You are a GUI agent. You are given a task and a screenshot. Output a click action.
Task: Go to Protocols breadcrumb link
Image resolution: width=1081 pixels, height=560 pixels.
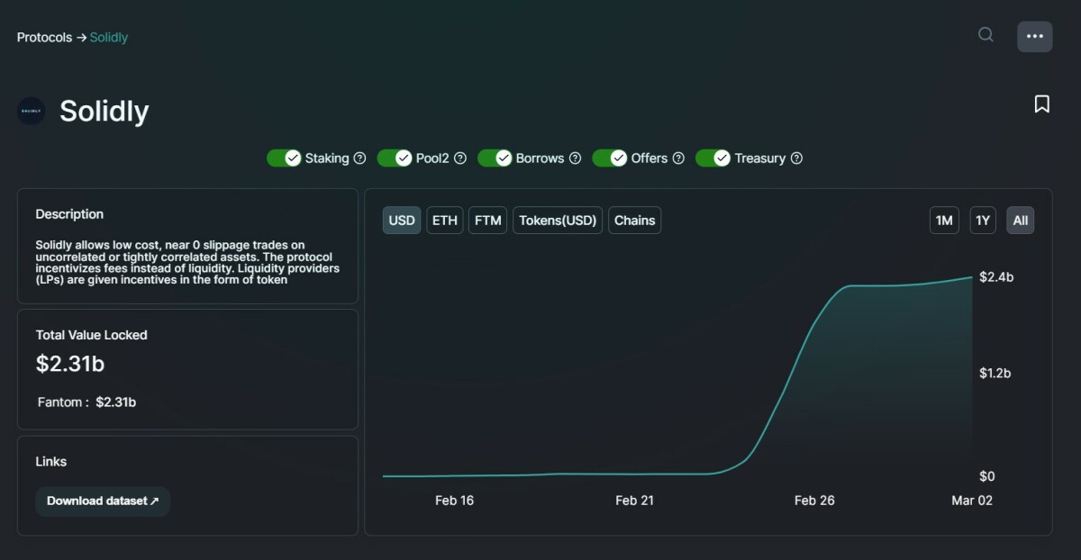(44, 38)
